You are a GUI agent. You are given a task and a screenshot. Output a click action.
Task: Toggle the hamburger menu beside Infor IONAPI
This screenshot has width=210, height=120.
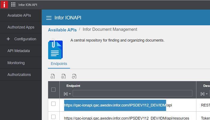(x=49, y=18)
